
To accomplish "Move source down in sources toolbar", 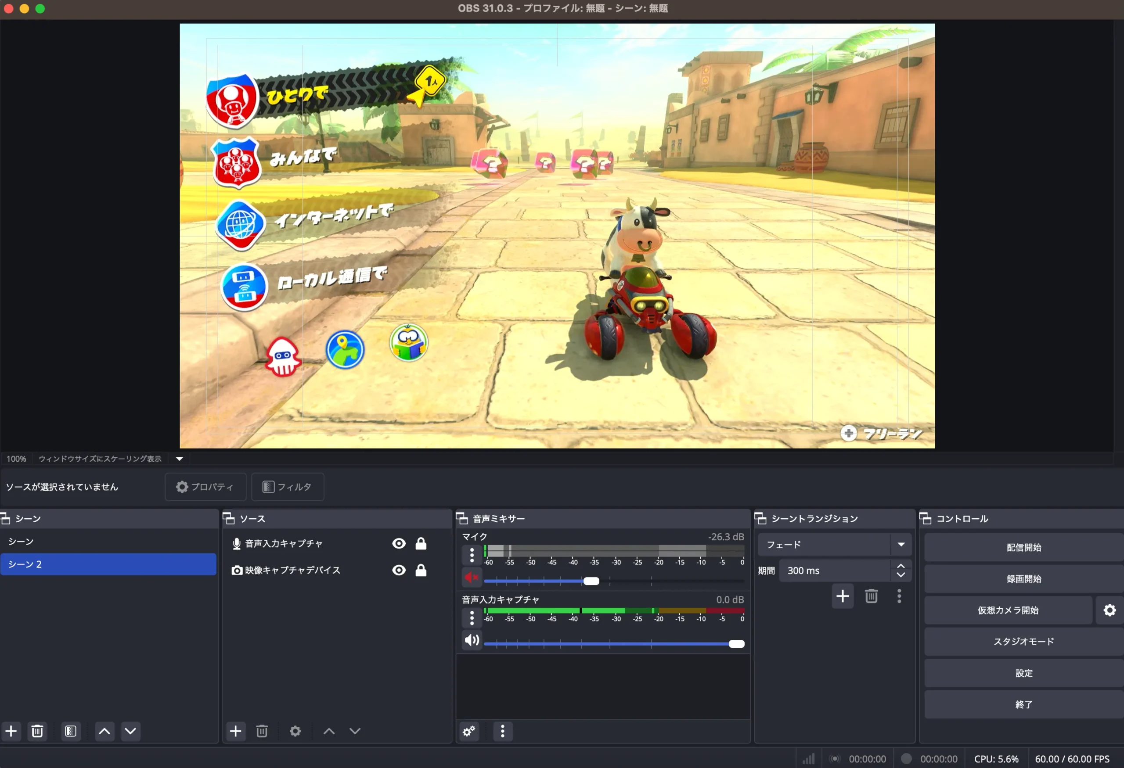I will (x=355, y=731).
